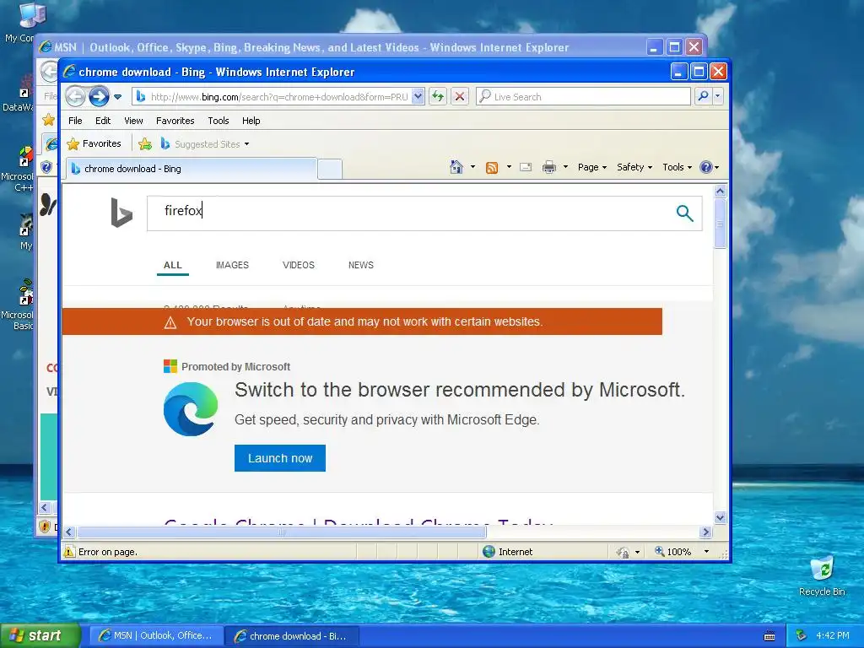Select the ALL results tab

tap(172, 265)
